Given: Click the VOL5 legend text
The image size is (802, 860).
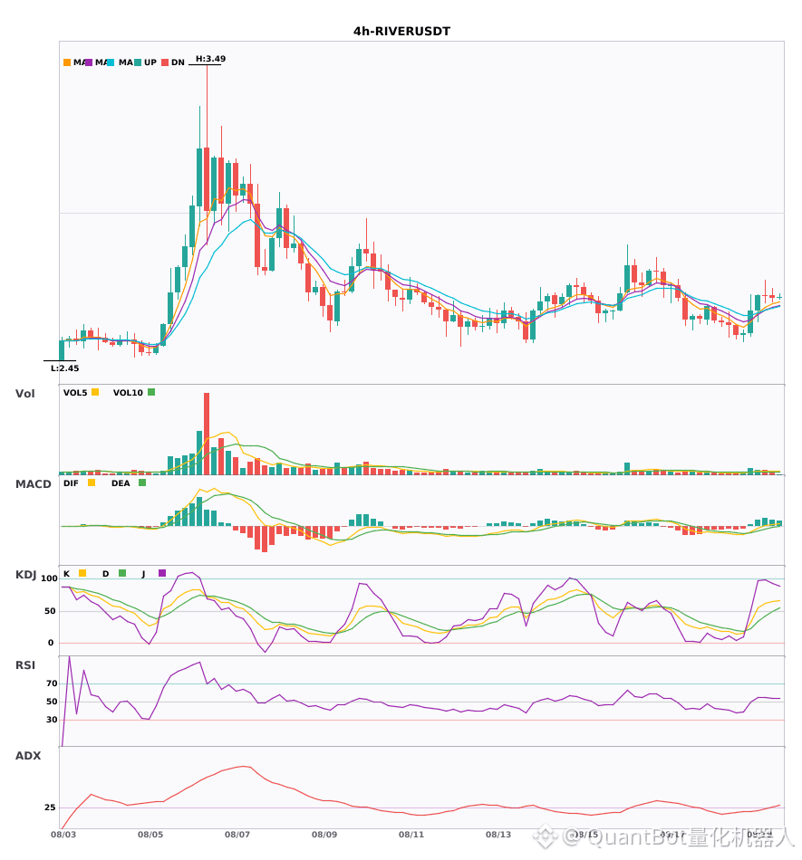Looking at the screenshot, I should pos(75,393).
